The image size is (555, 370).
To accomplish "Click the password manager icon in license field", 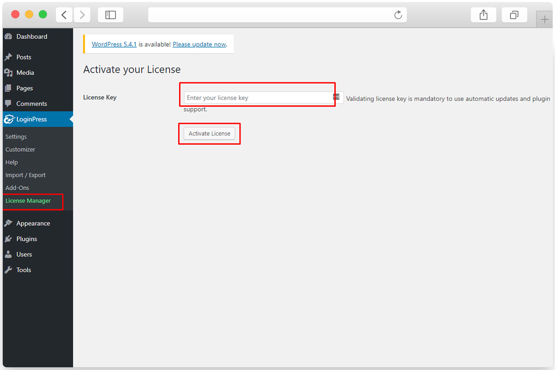I will pos(336,97).
